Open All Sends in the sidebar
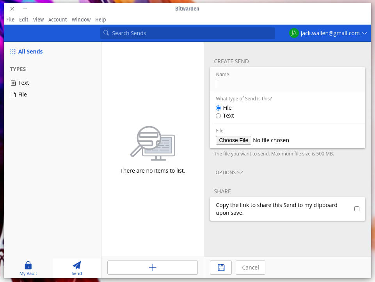375x282 pixels. pos(26,51)
